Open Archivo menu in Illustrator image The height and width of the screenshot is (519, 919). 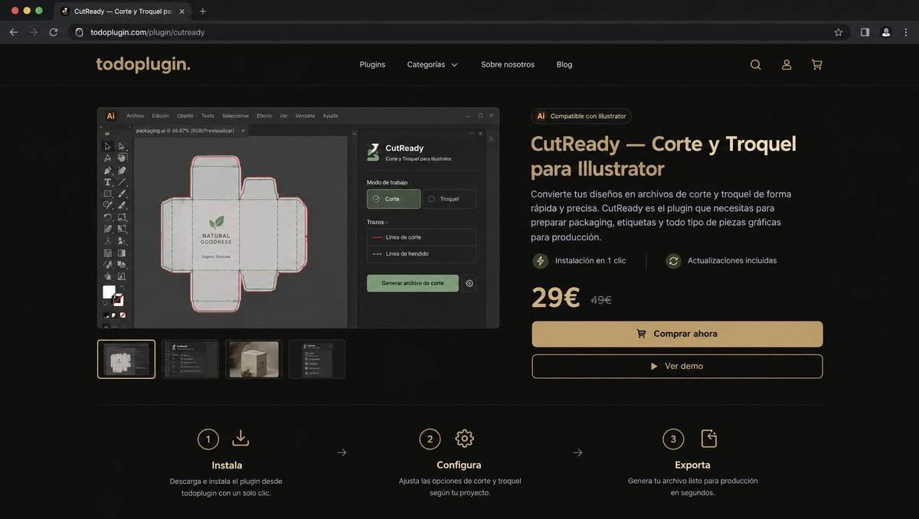coord(135,116)
